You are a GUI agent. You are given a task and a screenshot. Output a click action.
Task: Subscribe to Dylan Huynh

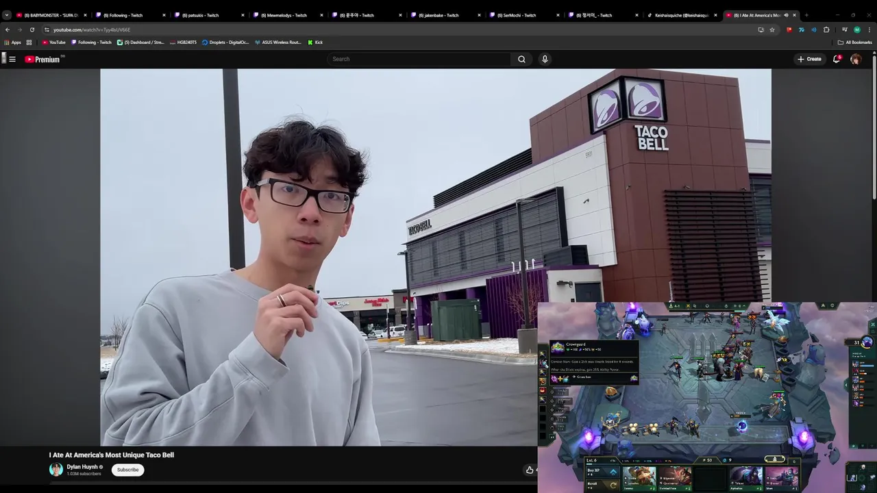point(127,470)
